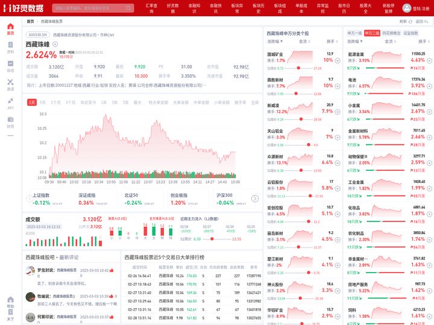Image resolution: width=434 pixels, height=325 pixels.
Task: Like 牧融's comment with thumbs-up
Action: (111, 296)
